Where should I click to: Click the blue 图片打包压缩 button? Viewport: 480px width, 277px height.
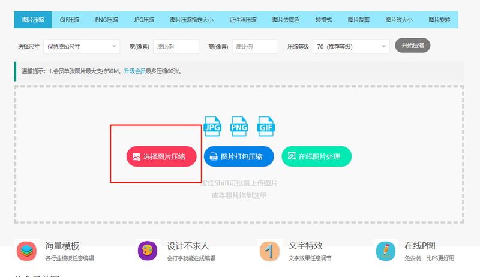(239, 156)
